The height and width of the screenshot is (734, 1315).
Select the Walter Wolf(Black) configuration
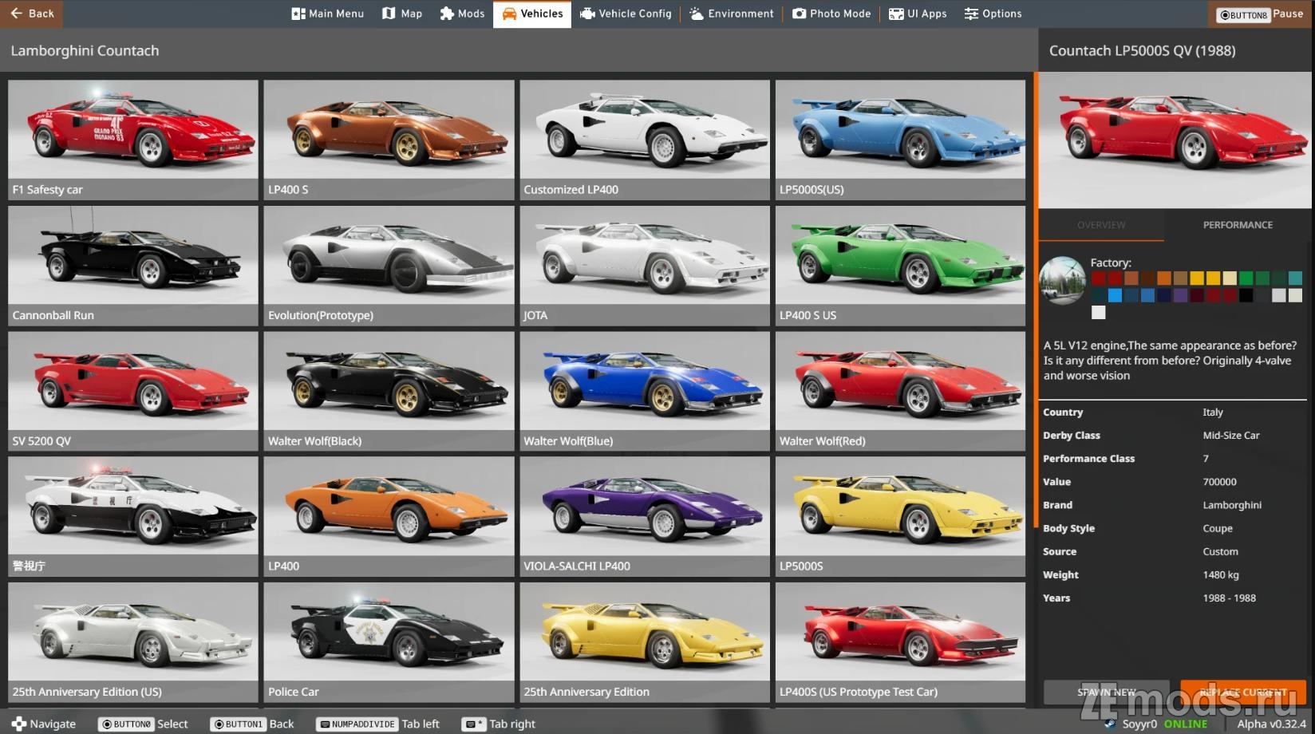pos(389,391)
